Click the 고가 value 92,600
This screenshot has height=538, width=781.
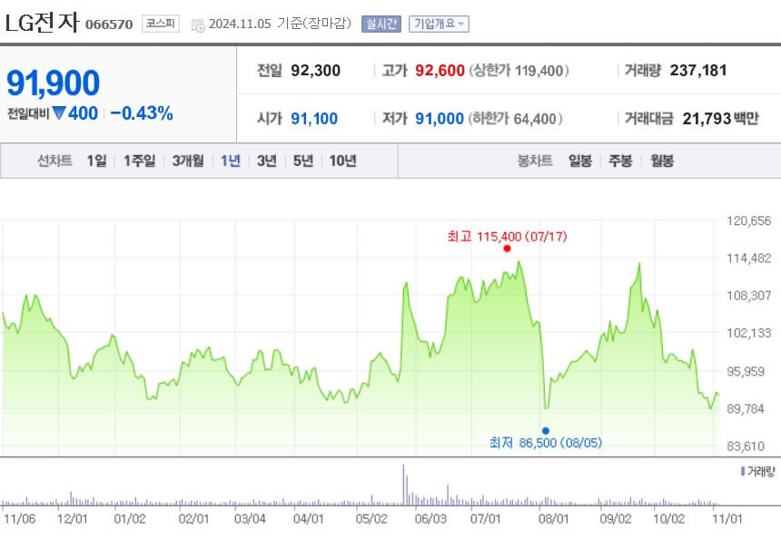point(440,71)
